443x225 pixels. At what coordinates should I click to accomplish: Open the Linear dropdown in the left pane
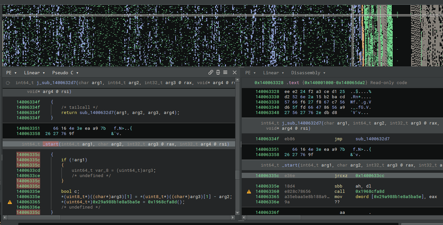pos(34,73)
